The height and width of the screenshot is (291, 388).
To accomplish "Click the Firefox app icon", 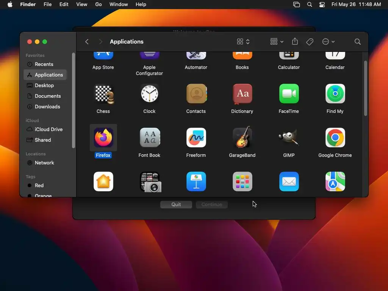I will click(x=103, y=138).
